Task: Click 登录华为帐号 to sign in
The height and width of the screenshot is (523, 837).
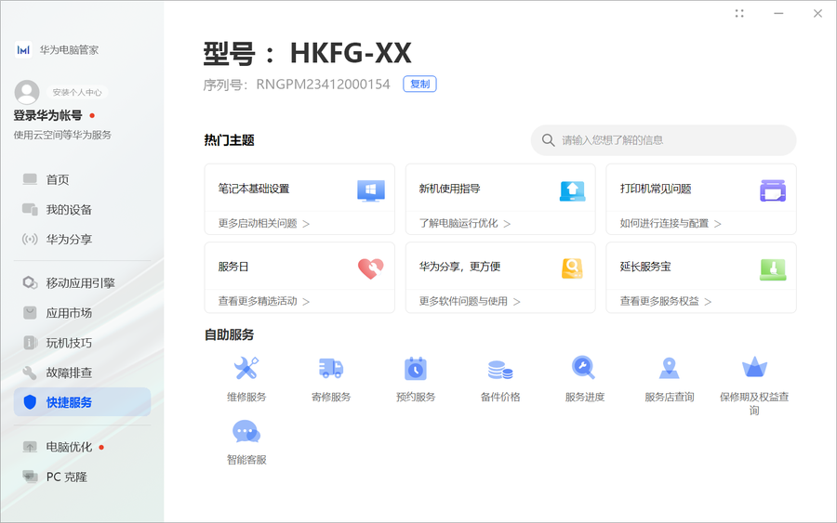Action: click(x=47, y=116)
